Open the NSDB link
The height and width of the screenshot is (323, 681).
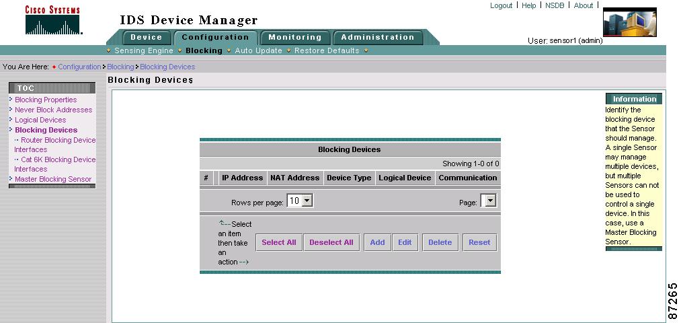tap(554, 5)
